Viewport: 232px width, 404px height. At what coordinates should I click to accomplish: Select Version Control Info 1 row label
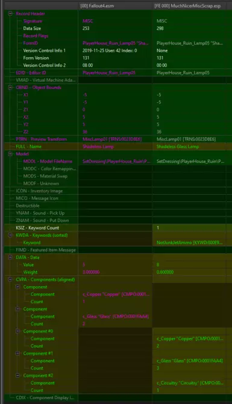tap(45, 50)
